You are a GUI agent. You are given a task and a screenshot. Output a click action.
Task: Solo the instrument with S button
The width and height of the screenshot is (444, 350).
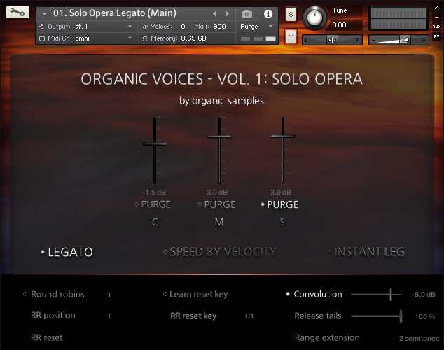291,14
